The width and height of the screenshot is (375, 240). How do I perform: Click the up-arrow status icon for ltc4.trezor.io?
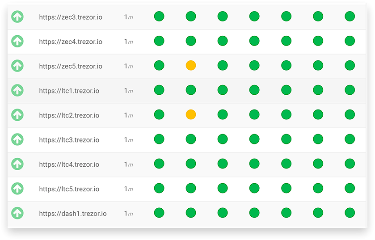[17, 164]
